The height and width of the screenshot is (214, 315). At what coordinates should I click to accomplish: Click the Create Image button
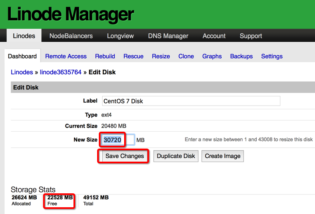point(223,156)
